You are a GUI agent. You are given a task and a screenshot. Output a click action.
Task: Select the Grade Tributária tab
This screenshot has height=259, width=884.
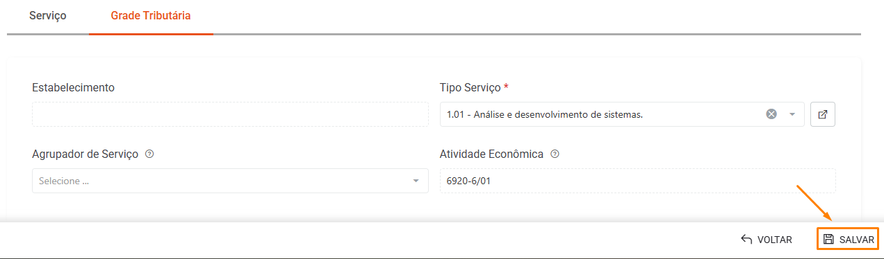coord(151,15)
